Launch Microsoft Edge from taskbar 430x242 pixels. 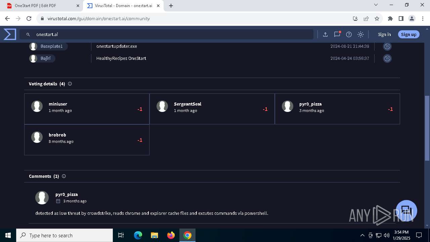tap(138, 235)
